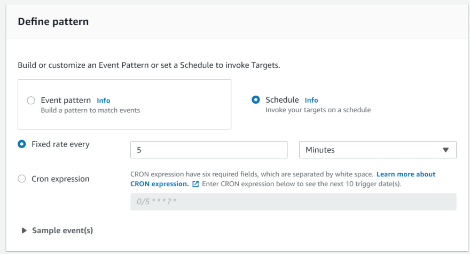Screen dimensions: 470x254
Task: Click the Event pattern card box
Action: (124, 104)
